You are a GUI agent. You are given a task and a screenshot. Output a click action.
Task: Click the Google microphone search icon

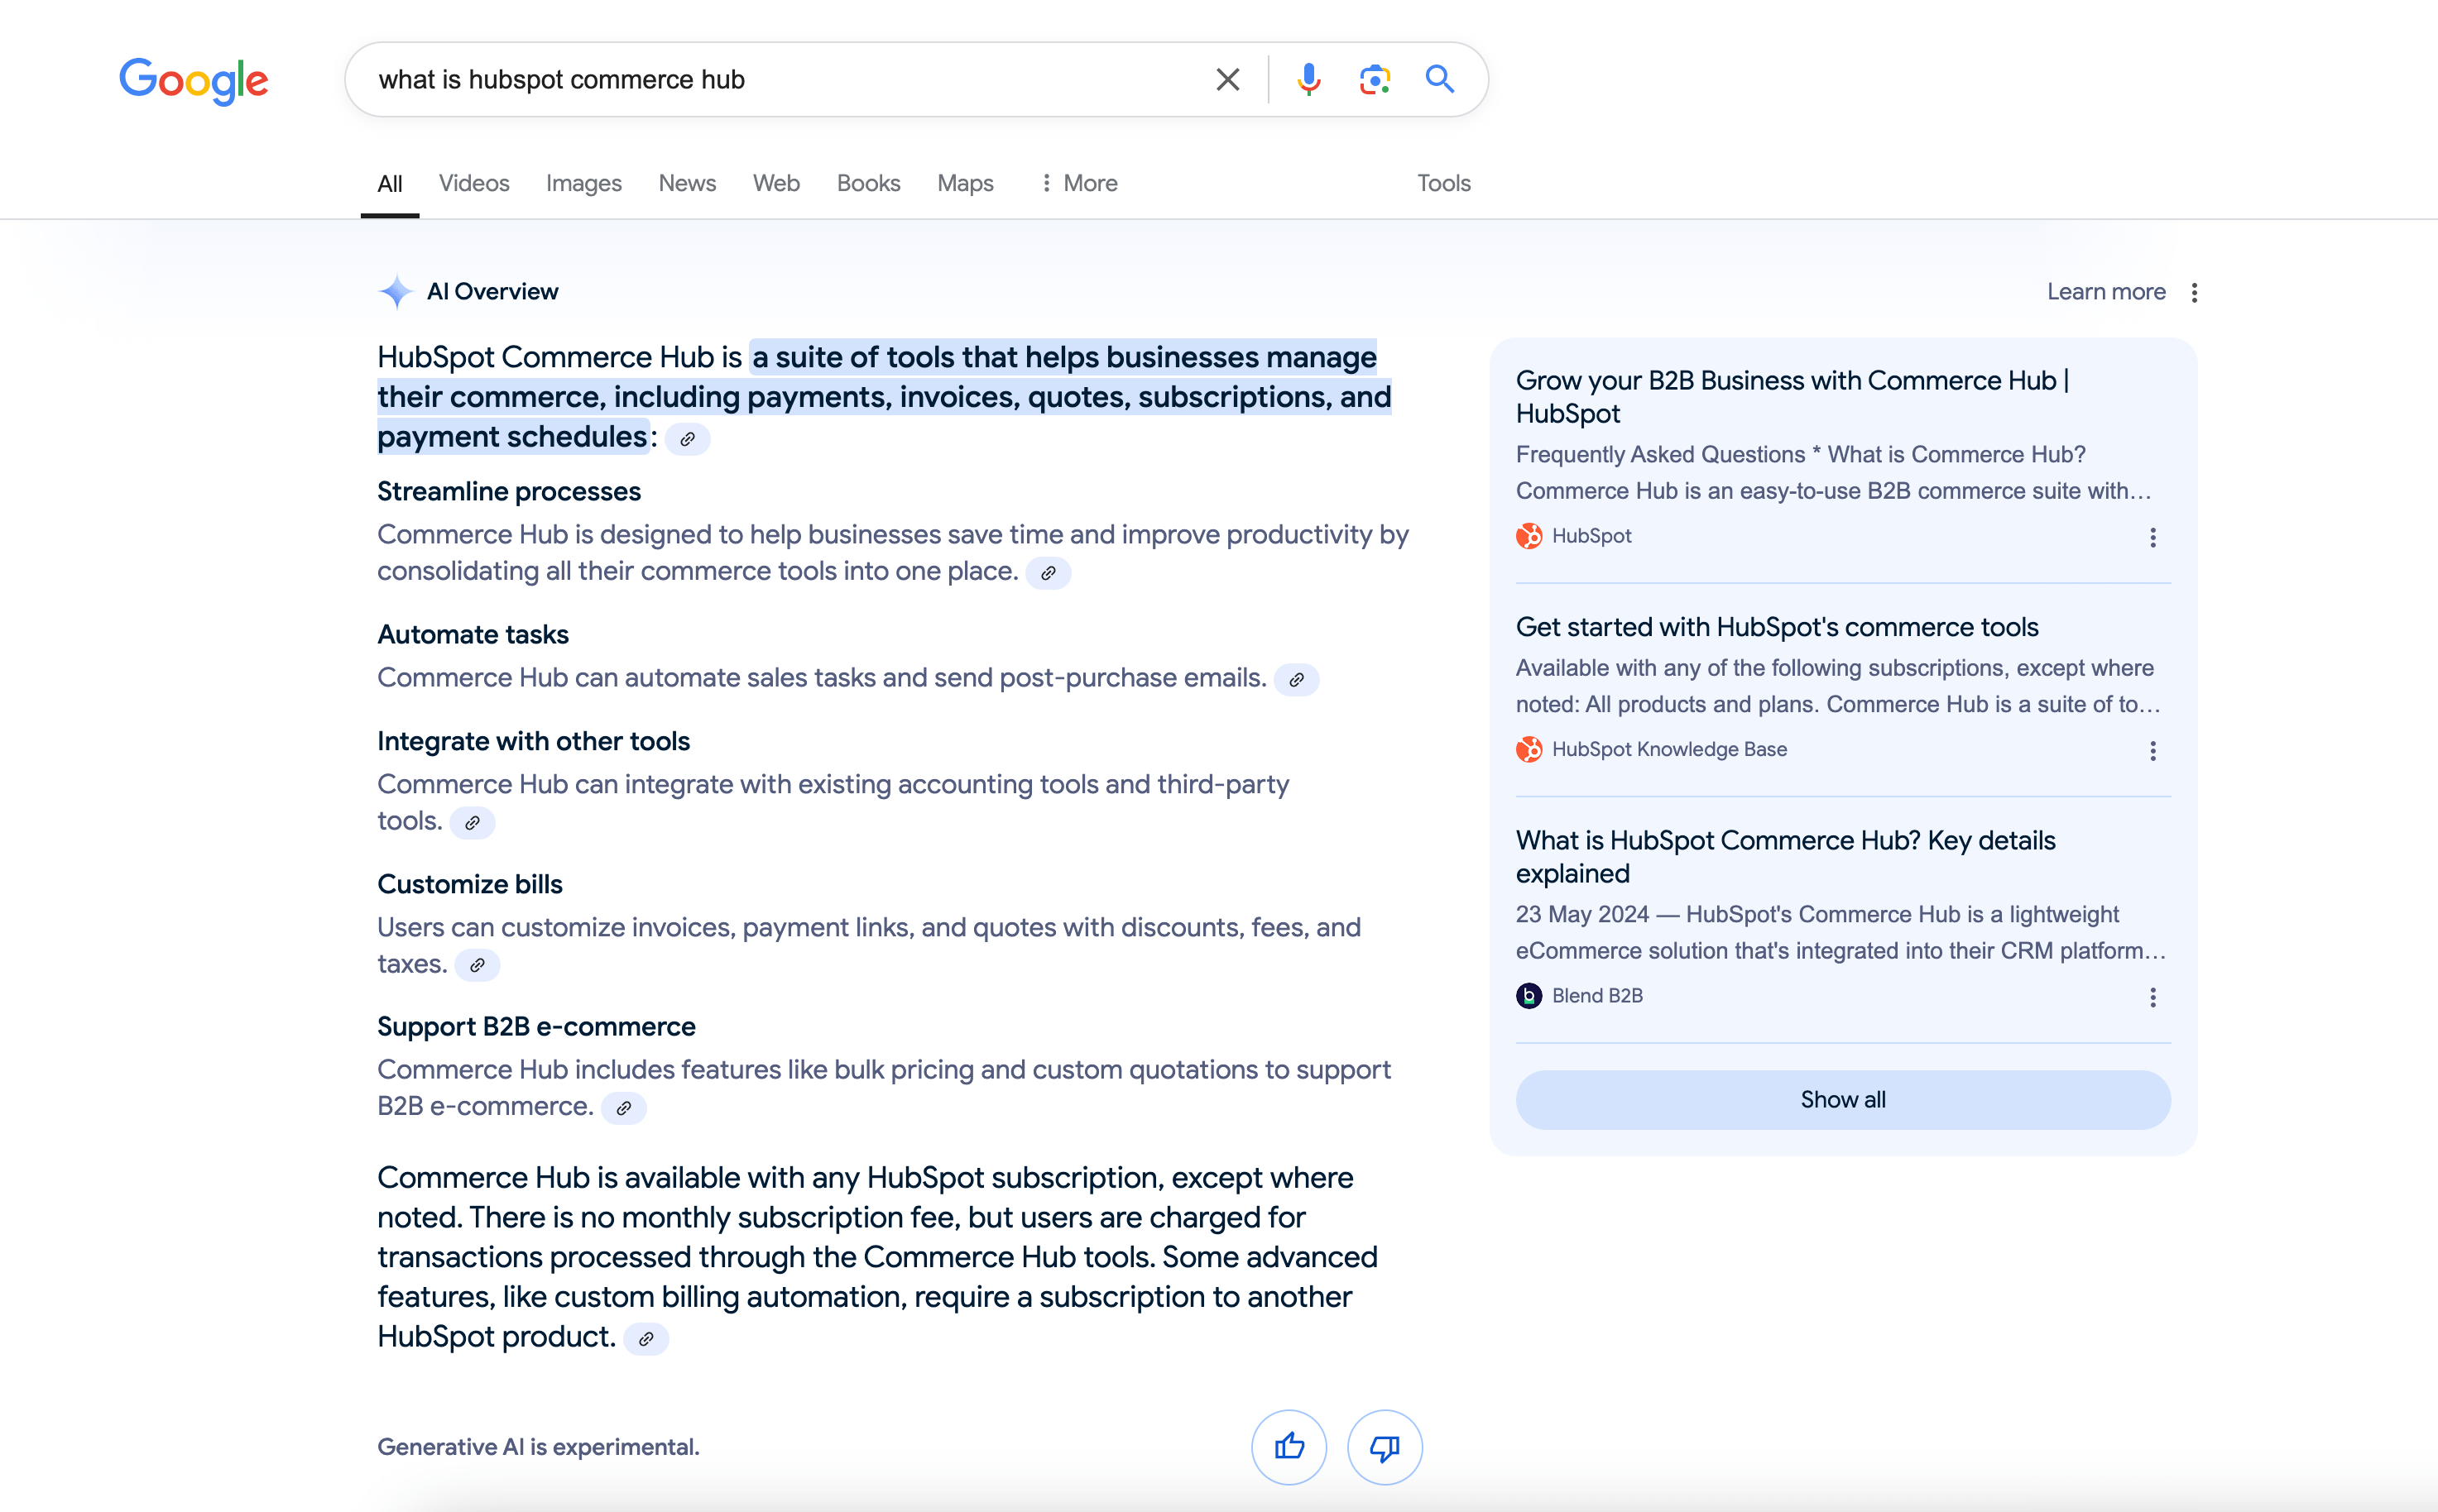[1308, 79]
